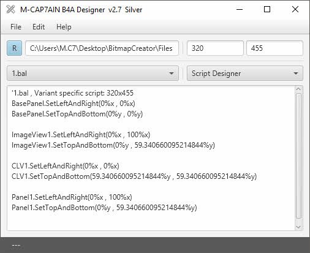Image resolution: width=310 pixels, height=253 pixels.
Task: Click the app icon in title bar
Action: 10,9
